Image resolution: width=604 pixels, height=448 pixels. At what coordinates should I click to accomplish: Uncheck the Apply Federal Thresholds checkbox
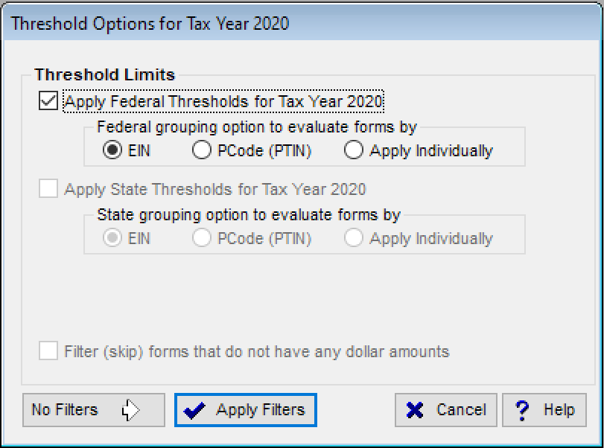click(x=48, y=100)
